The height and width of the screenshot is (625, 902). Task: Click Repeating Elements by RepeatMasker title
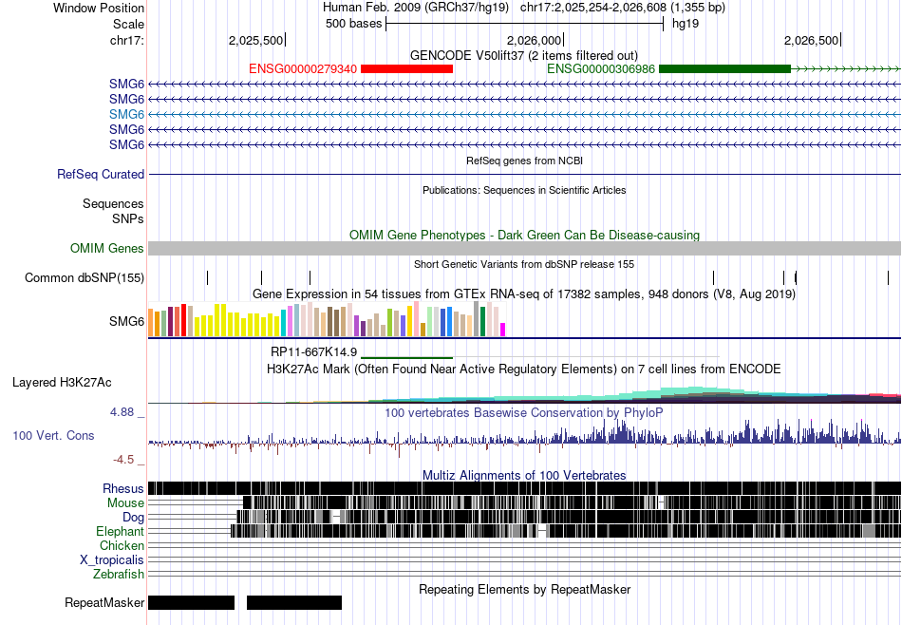525,589
